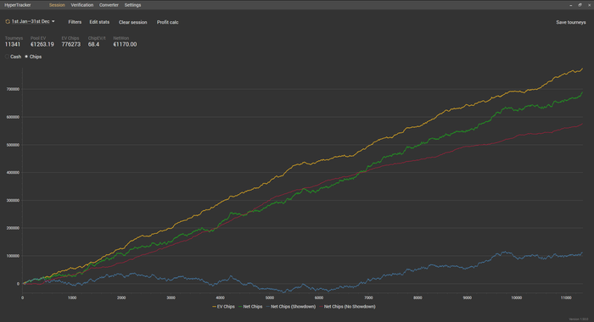Open the Converter tab
This screenshot has width=594, height=322.
pos(109,5)
